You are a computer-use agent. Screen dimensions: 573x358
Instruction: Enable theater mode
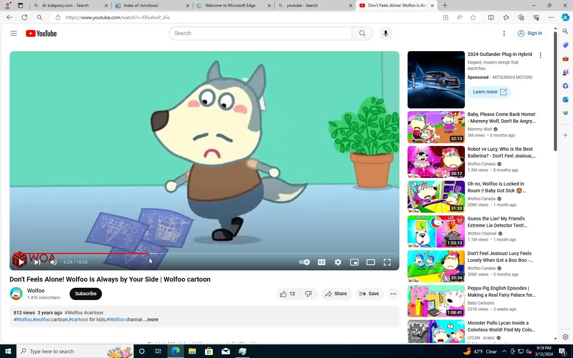click(x=371, y=262)
